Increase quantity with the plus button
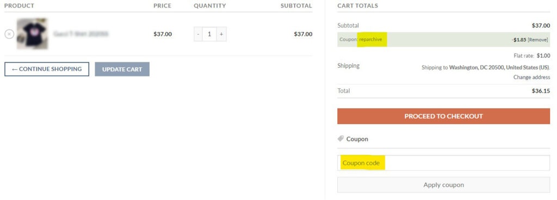Image resolution: width=557 pixels, height=200 pixels. click(x=221, y=34)
